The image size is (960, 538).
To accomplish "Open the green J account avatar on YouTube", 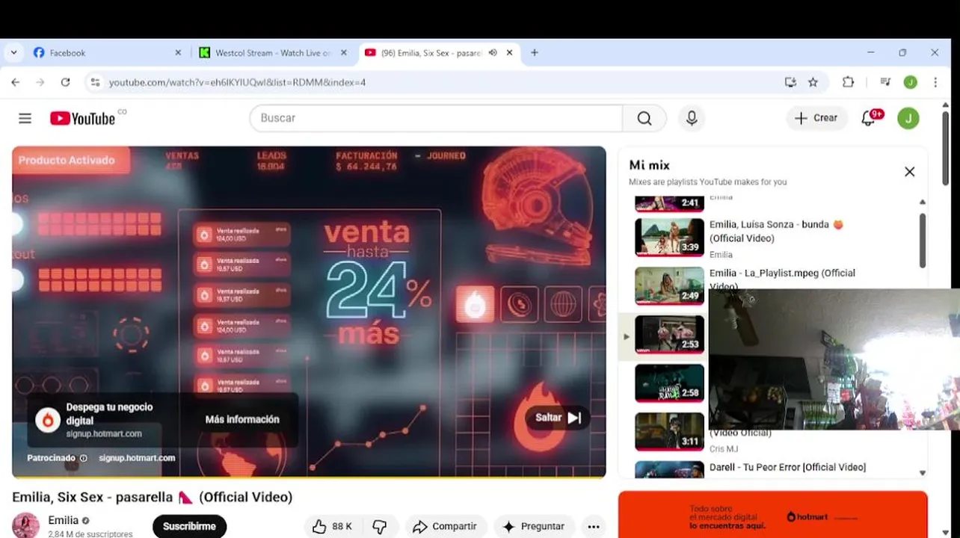I will 908,118.
